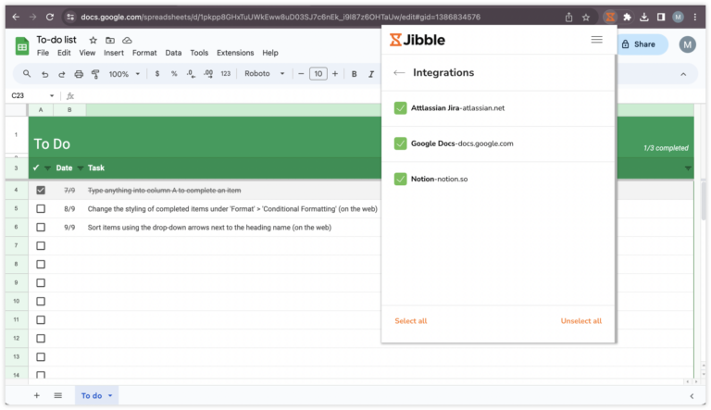Format as percent icon
Screen dimensions: 711x410
click(174, 73)
